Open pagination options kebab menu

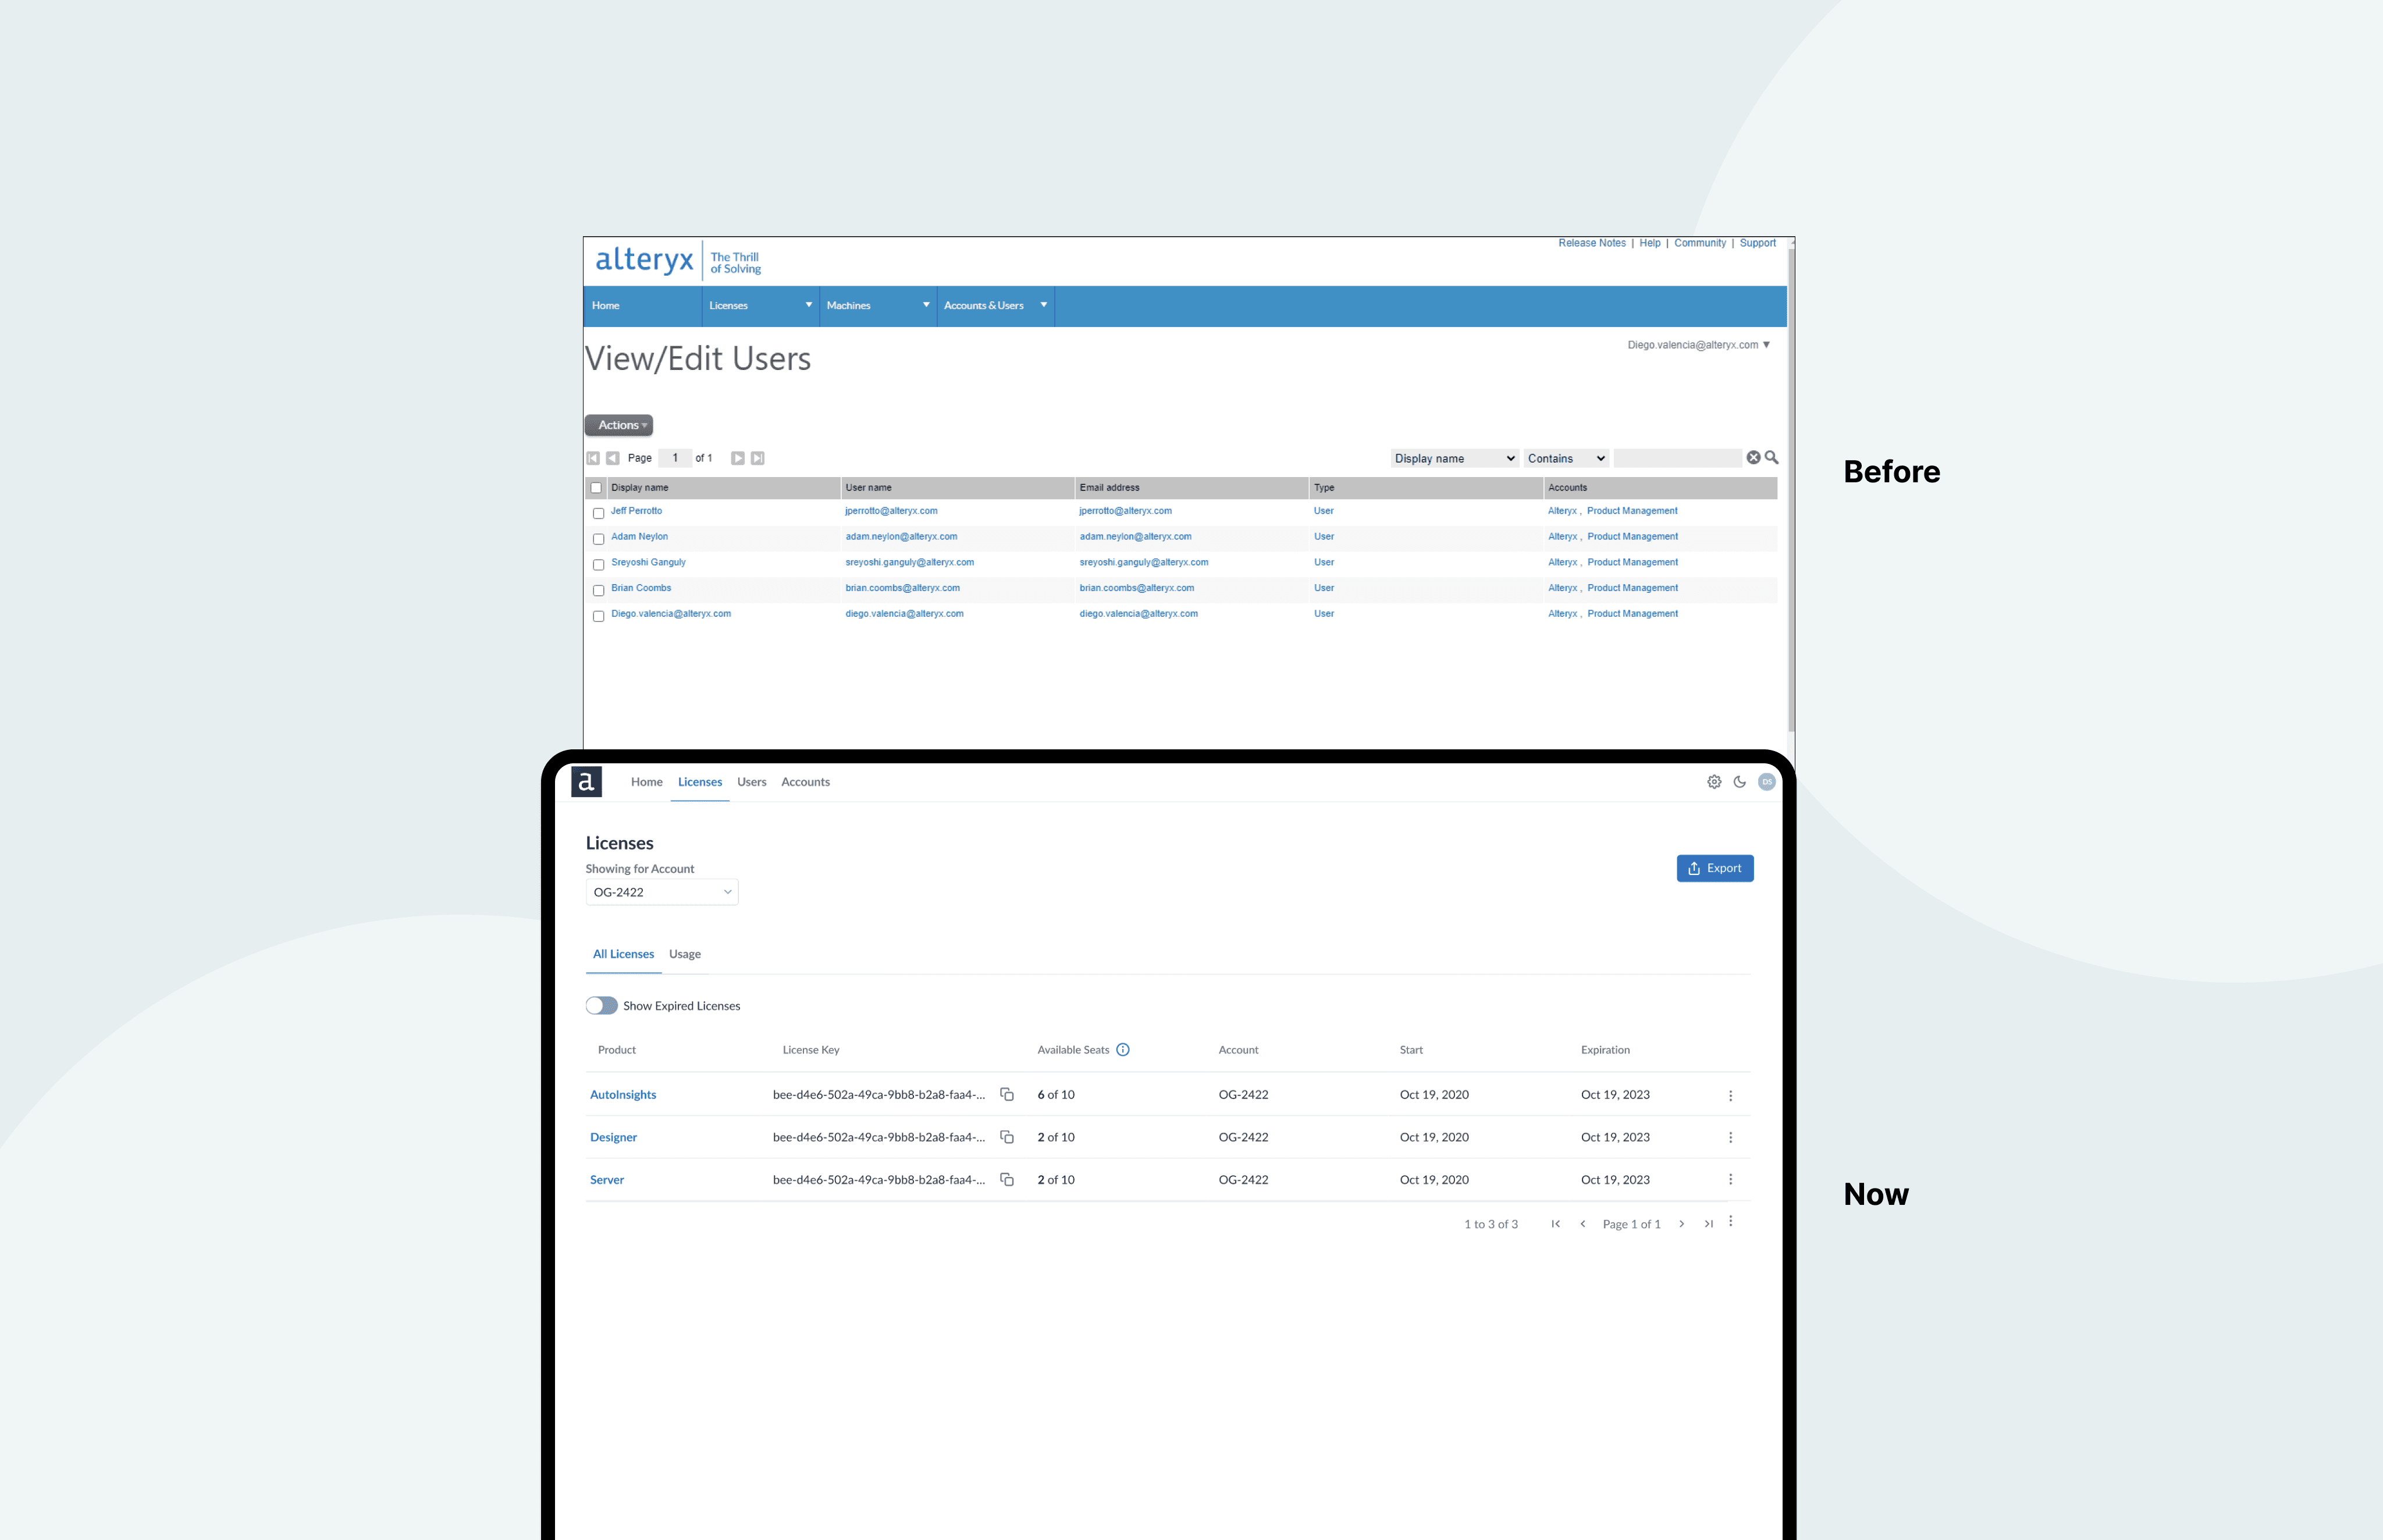click(1731, 1222)
